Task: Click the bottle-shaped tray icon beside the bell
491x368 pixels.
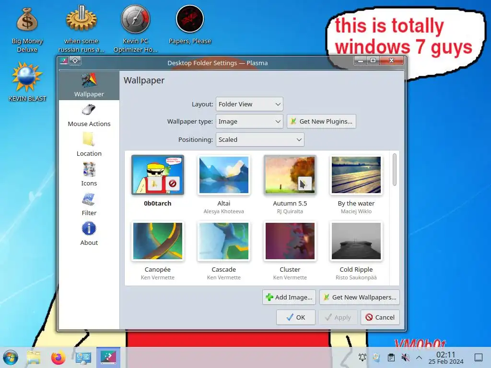Action: pyautogui.click(x=376, y=357)
